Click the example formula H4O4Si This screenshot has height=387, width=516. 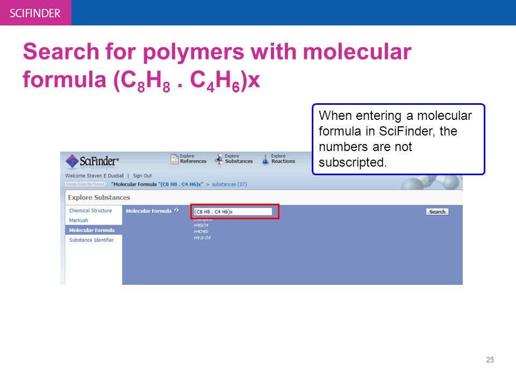pyautogui.click(x=200, y=232)
